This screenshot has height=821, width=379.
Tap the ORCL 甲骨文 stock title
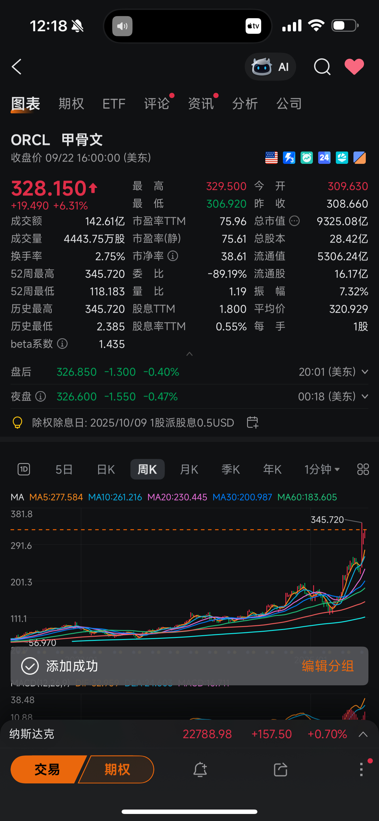point(57,140)
